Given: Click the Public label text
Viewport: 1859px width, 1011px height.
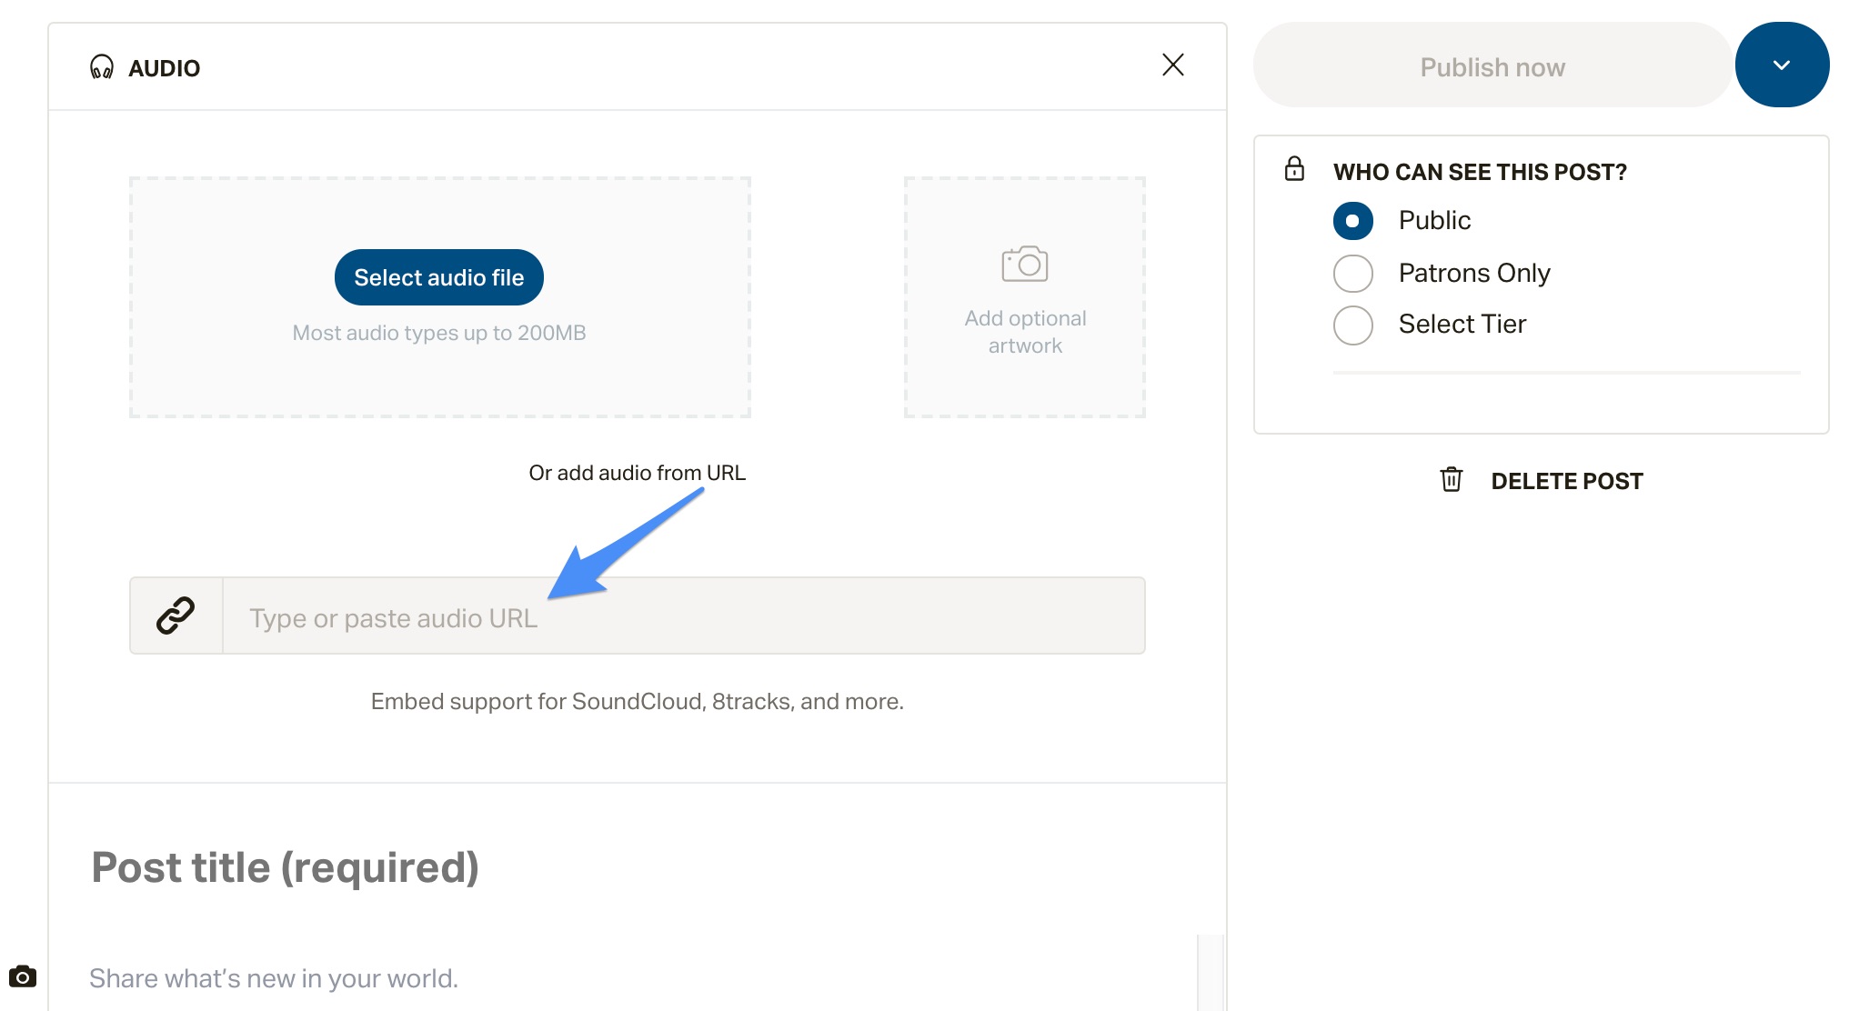Looking at the screenshot, I should (x=1435, y=220).
